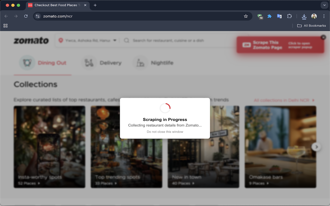The height and width of the screenshot is (206, 330).
Task: Expand the location dropdown arrow
Action: coord(115,40)
